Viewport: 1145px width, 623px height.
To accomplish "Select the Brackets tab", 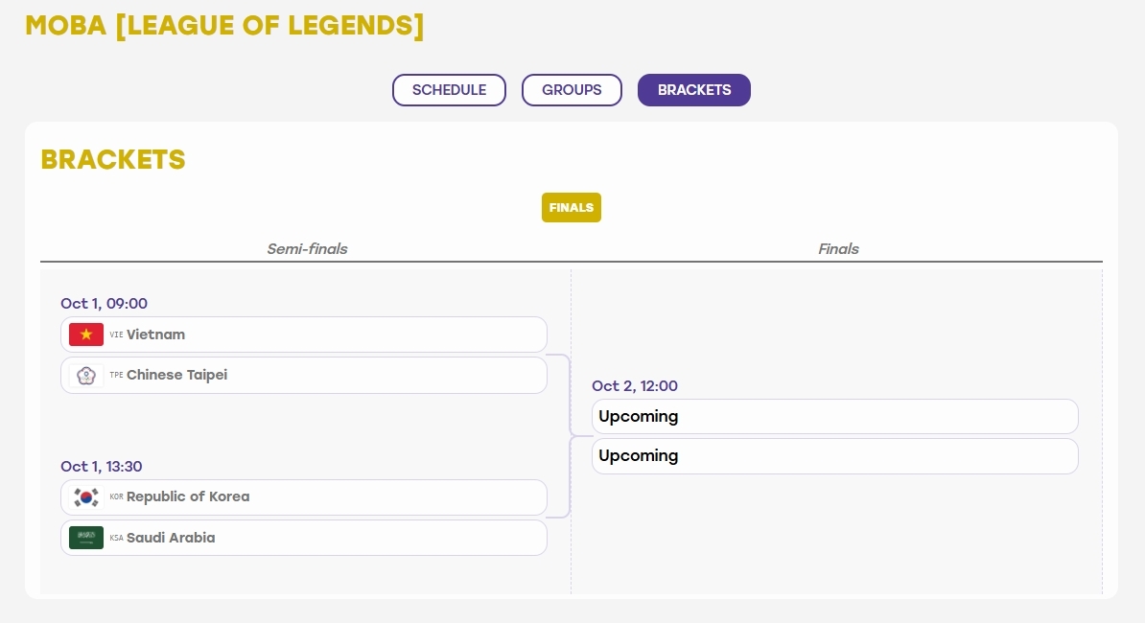I will pyautogui.click(x=693, y=90).
